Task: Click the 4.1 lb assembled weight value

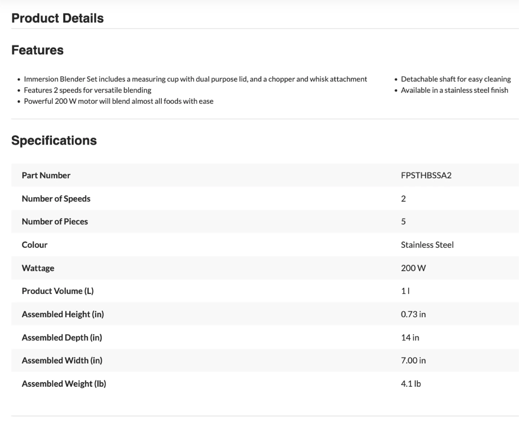Action: click(411, 384)
